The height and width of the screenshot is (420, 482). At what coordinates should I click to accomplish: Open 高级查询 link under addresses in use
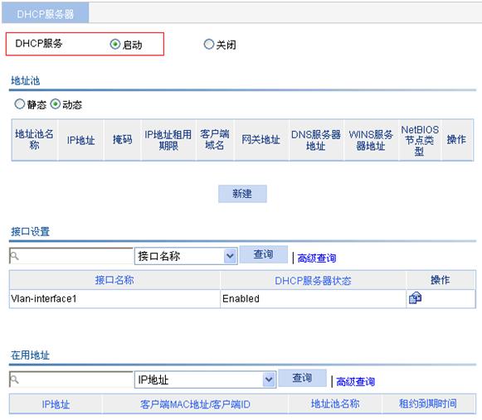355,382
